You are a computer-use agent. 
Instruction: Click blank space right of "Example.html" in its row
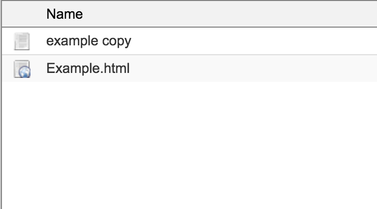[252, 69]
